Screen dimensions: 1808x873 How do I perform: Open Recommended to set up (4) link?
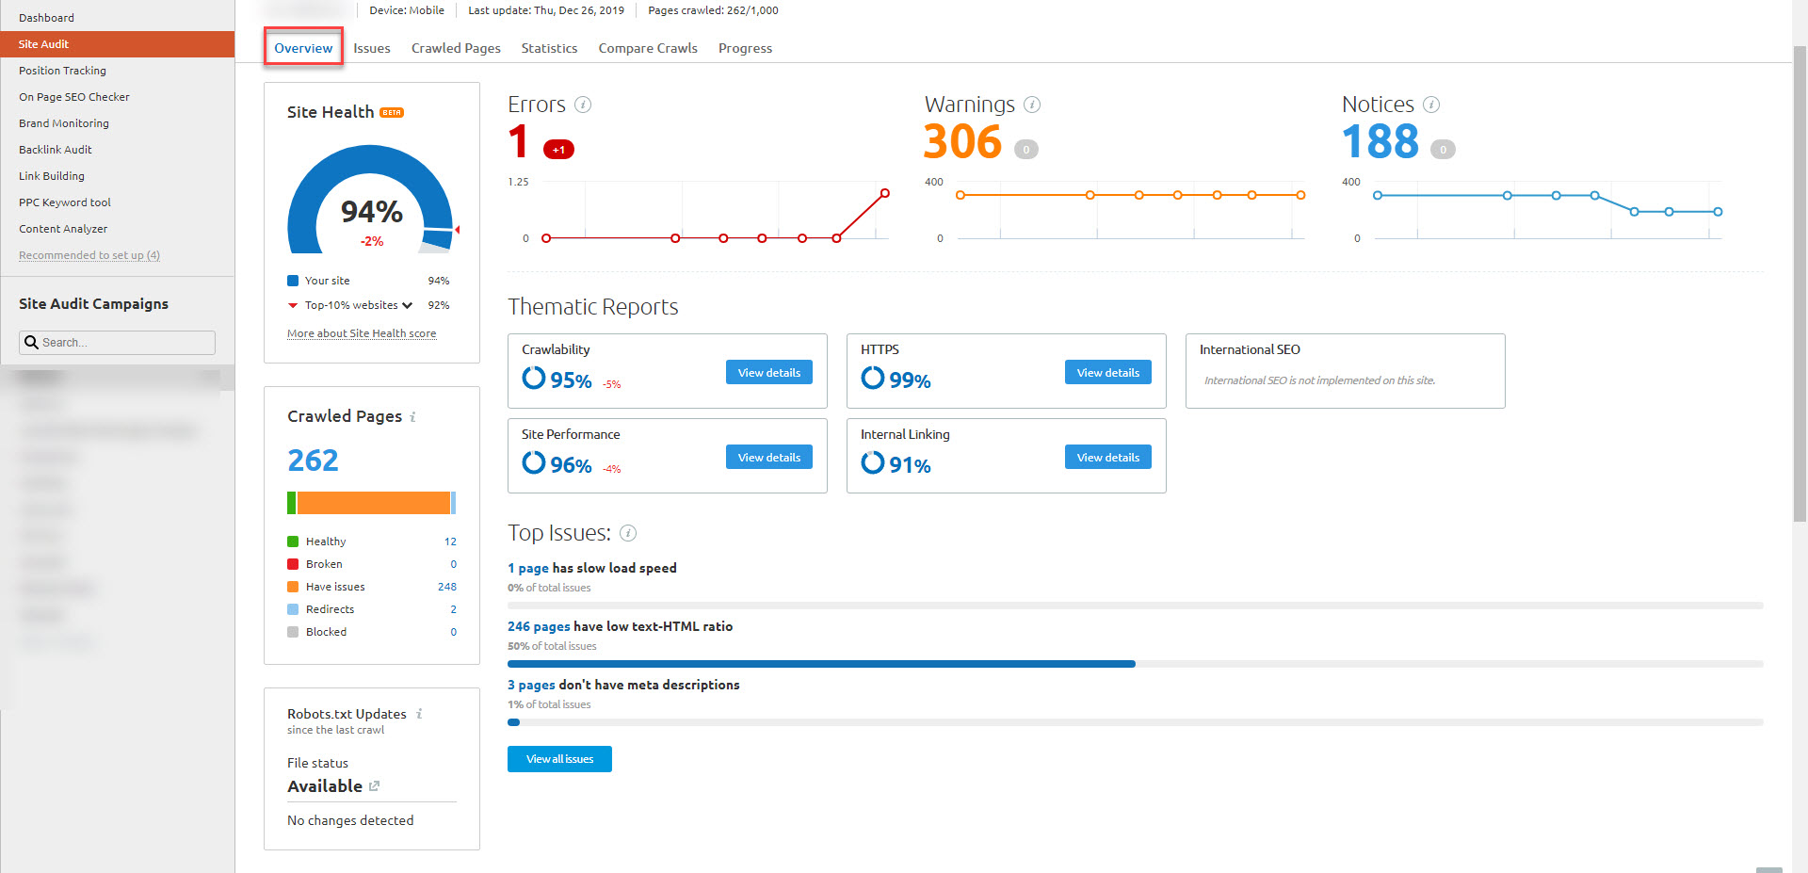[89, 255]
